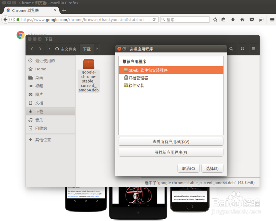Click 查看所有应用程序(V) to view all apps

[x=171, y=141]
